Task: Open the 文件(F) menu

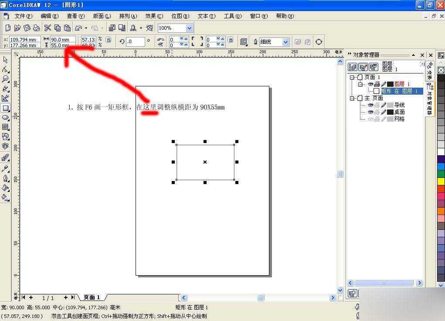Action: [x=24, y=16]
